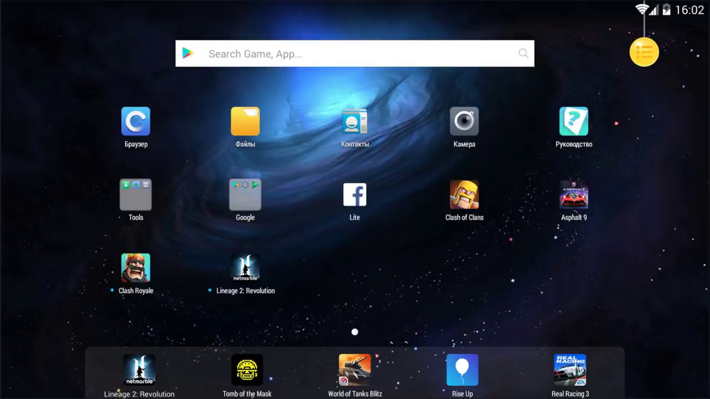
Task: Select the home screen page indicator dot
Action: [355, 332]
